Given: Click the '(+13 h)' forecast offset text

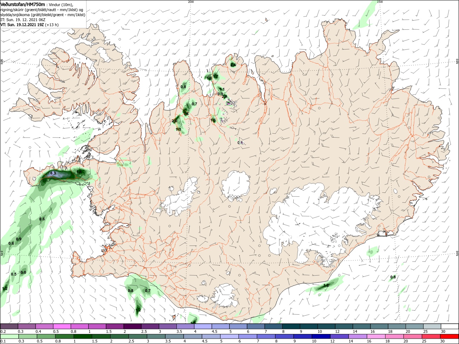Looking at the screenshot, I should tap(52, 25).
